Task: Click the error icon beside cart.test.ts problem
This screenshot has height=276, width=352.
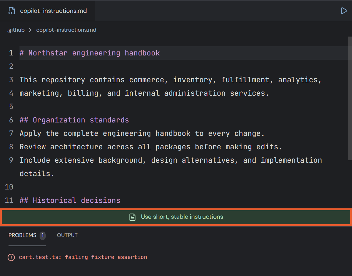Action: coord(11,257)
